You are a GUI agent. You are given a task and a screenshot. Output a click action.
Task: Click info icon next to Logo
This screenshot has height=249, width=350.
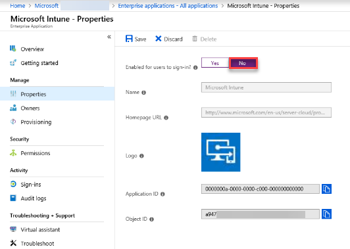(141, 156)
